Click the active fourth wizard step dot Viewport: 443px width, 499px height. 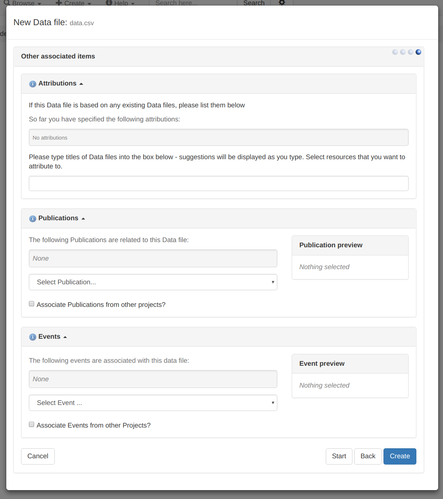point(418,52)
